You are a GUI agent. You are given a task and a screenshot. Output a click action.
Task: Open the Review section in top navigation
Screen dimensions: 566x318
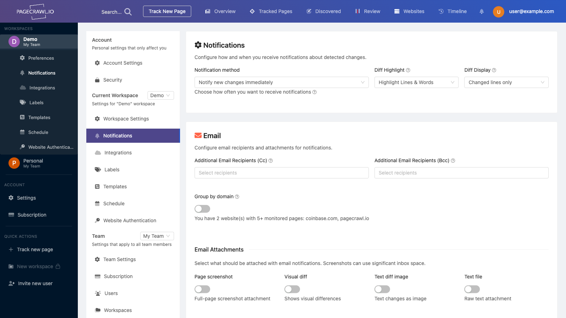point(371,11)
